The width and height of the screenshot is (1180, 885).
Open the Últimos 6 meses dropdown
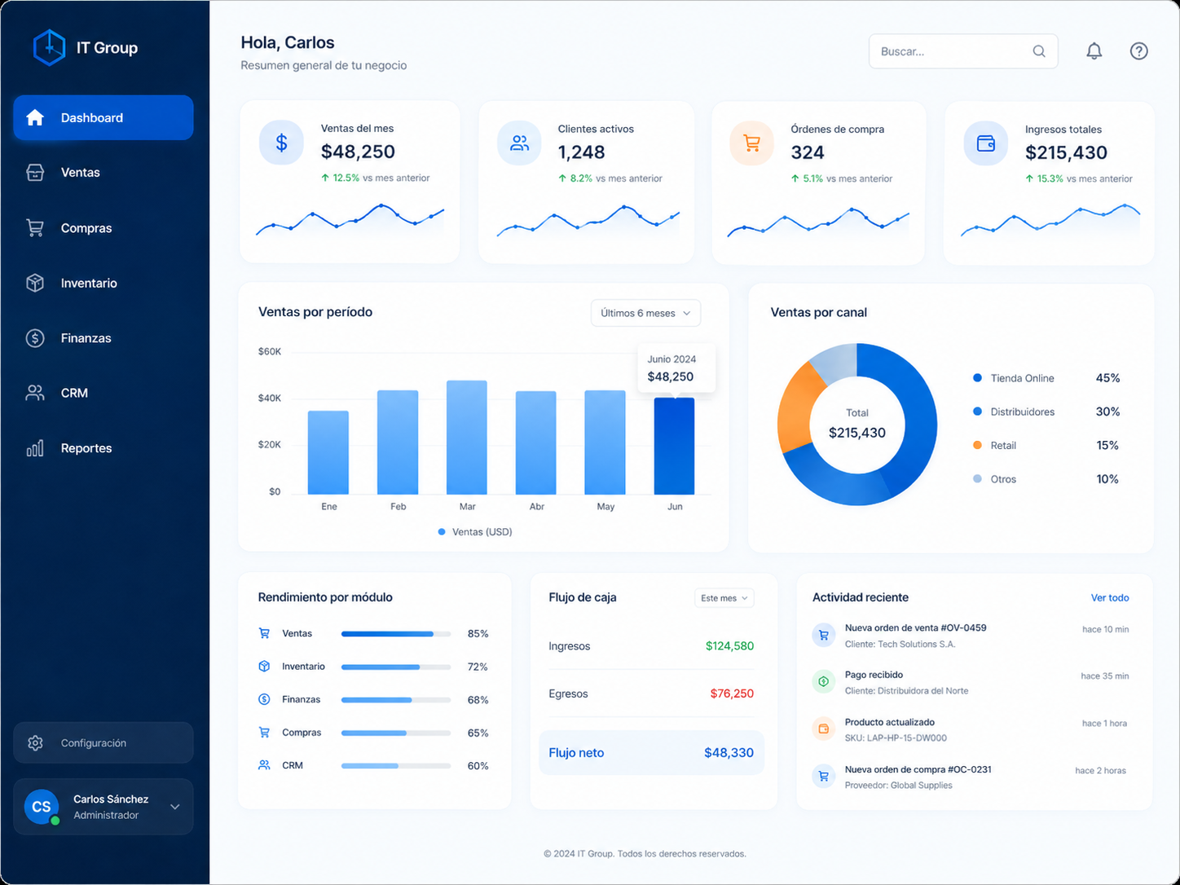tap(645, 313)
